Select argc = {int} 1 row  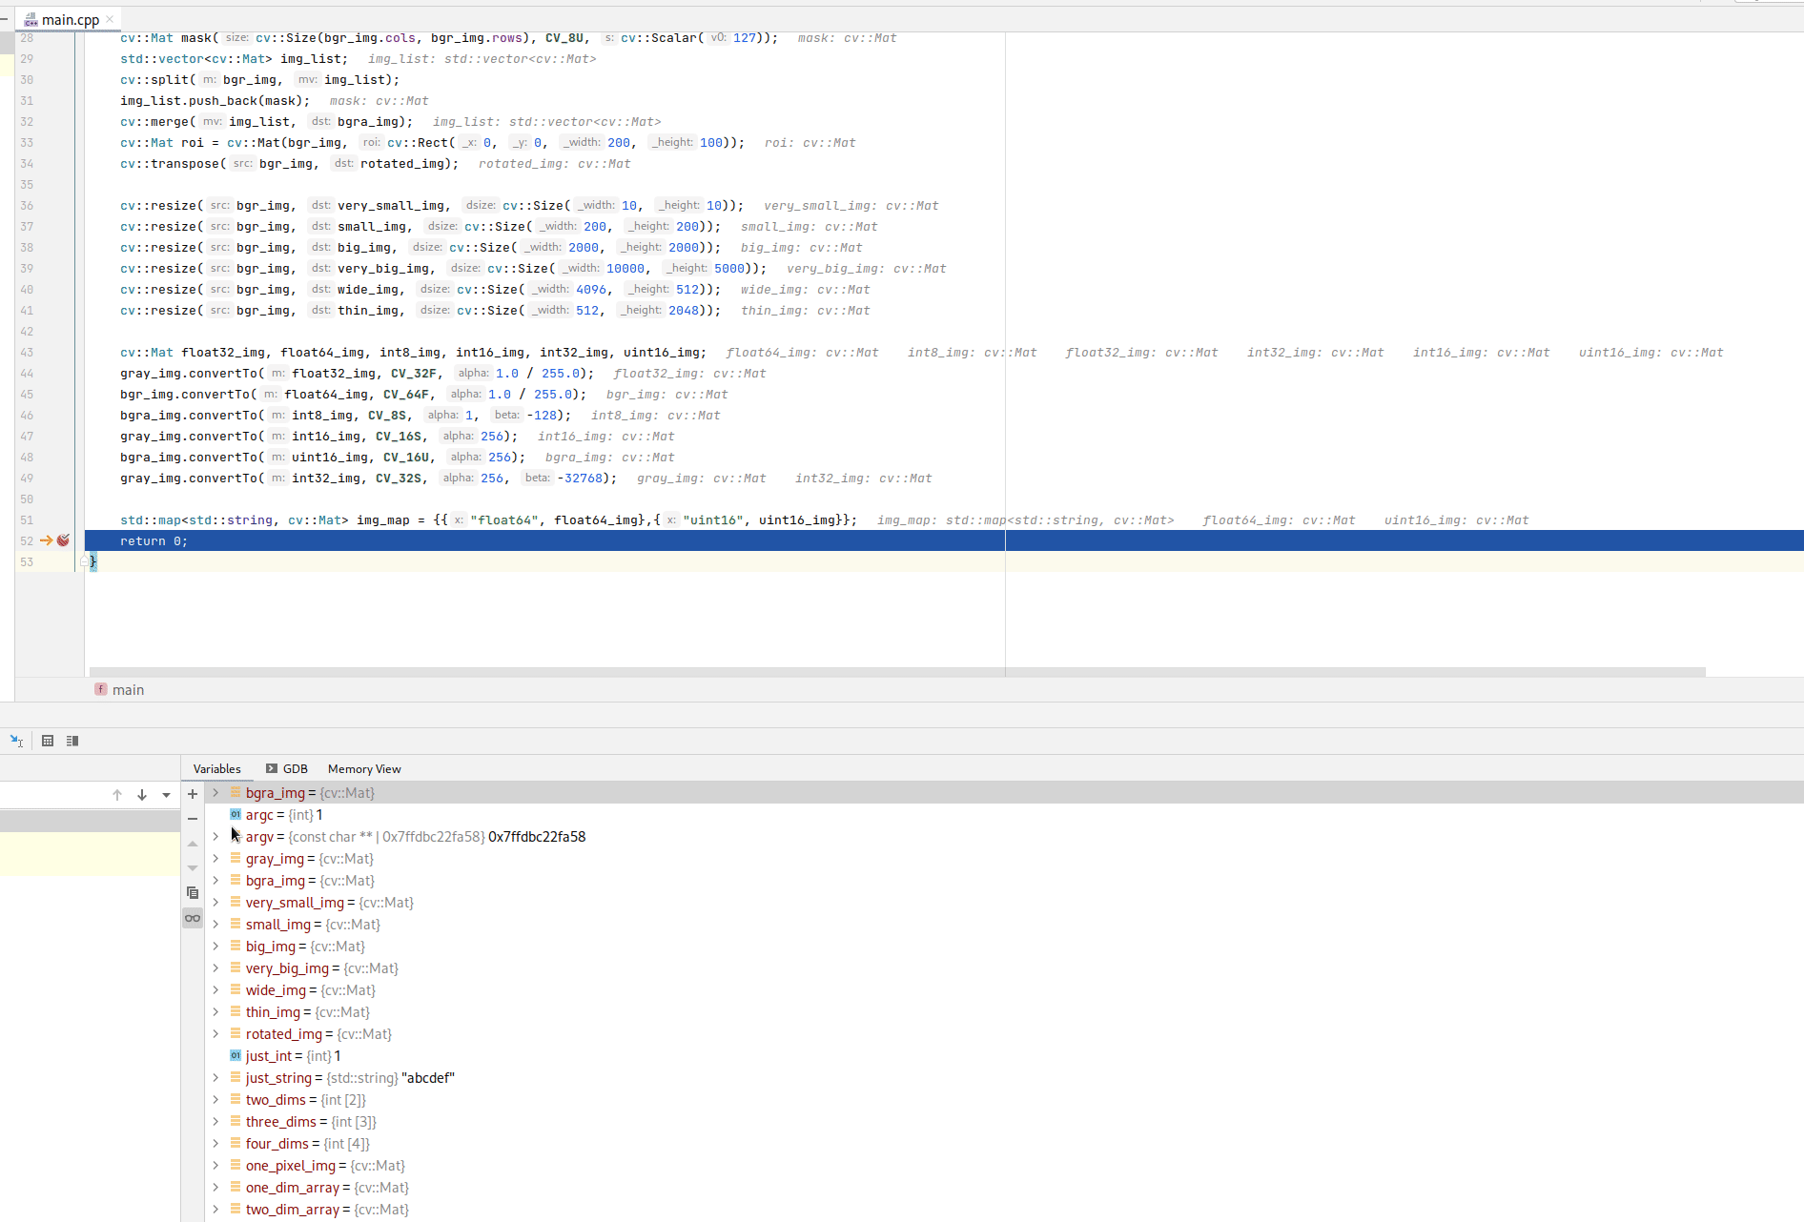[x=1004, y=814]
